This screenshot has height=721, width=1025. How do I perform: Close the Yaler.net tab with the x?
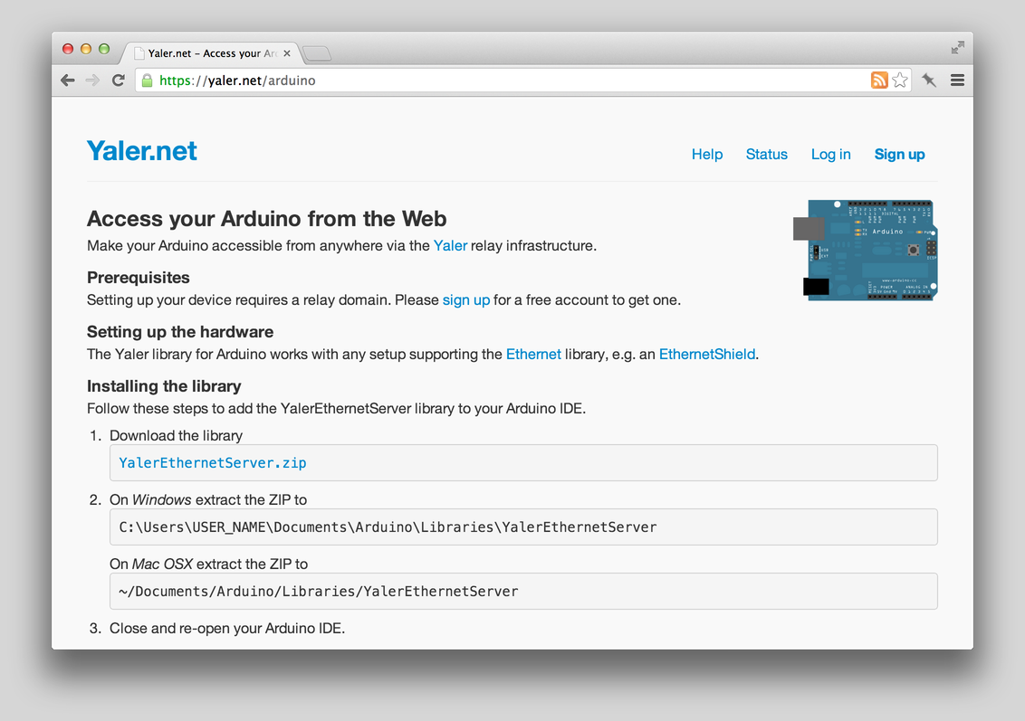point(287,53)
